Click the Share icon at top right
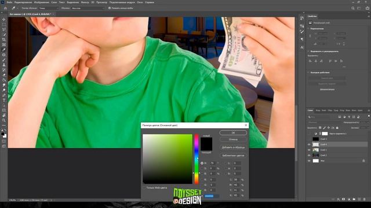 click(367, 8)
